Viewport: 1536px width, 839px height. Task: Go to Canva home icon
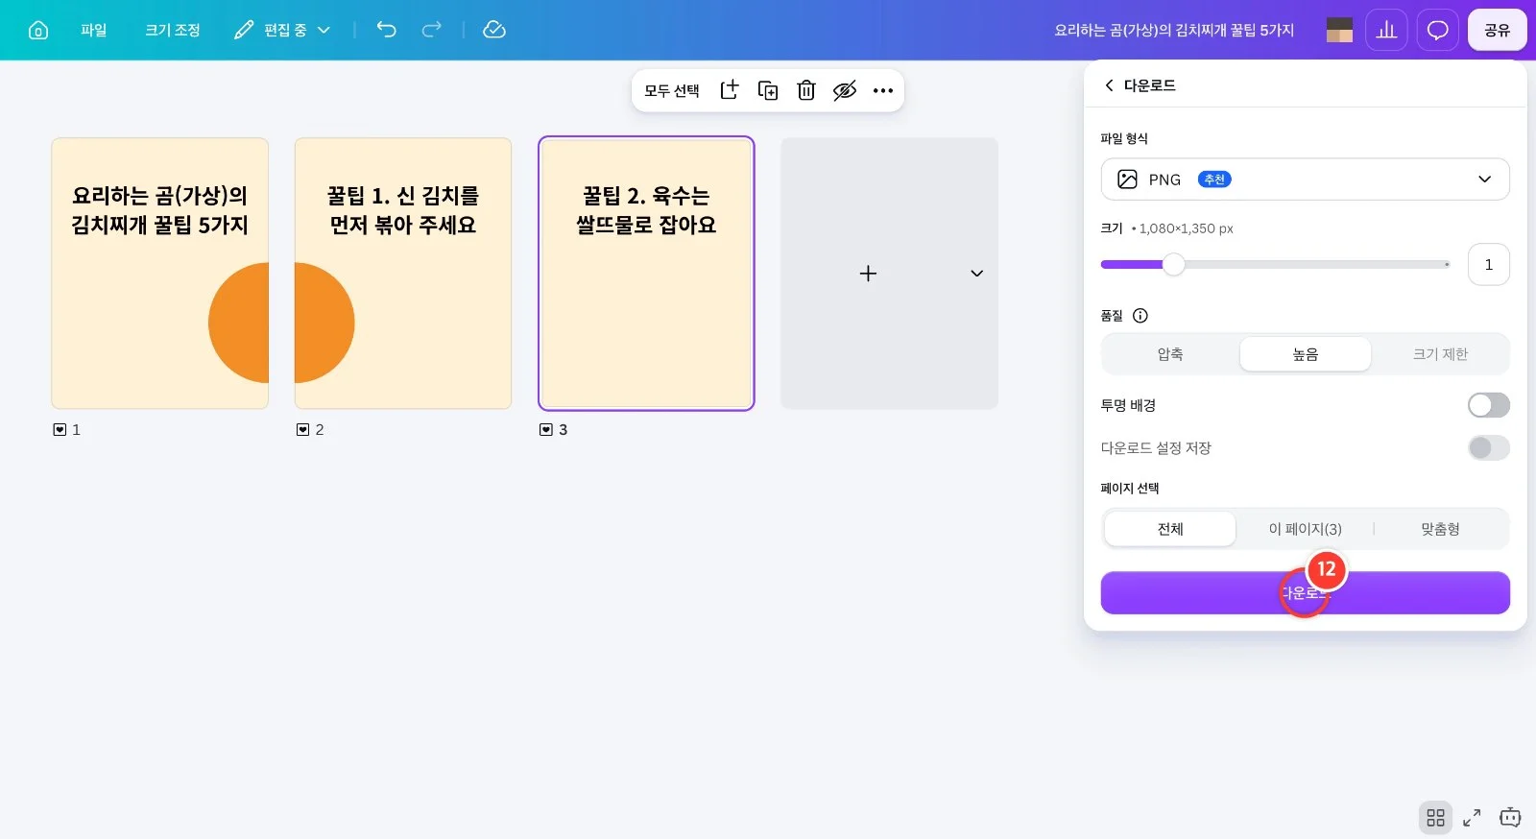point(38,30)
